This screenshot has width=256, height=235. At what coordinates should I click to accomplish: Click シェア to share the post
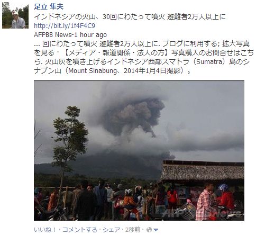click(x=112, y=230)
